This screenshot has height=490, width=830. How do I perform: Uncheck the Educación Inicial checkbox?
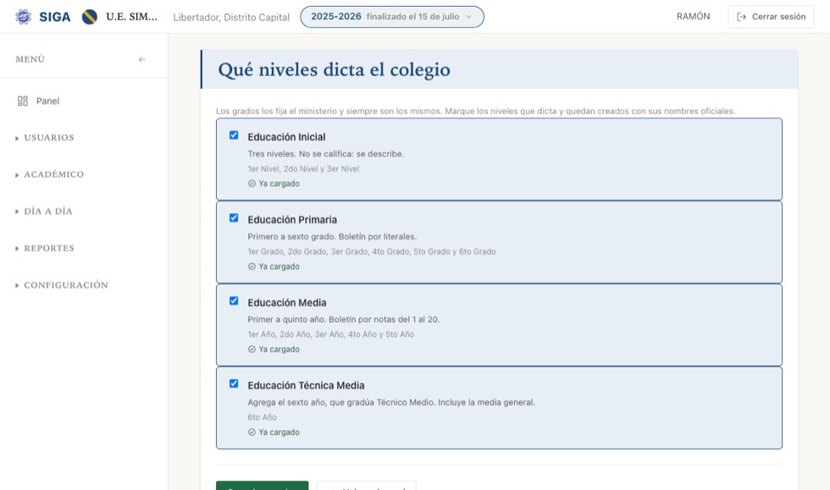click(x=234, y=135)
